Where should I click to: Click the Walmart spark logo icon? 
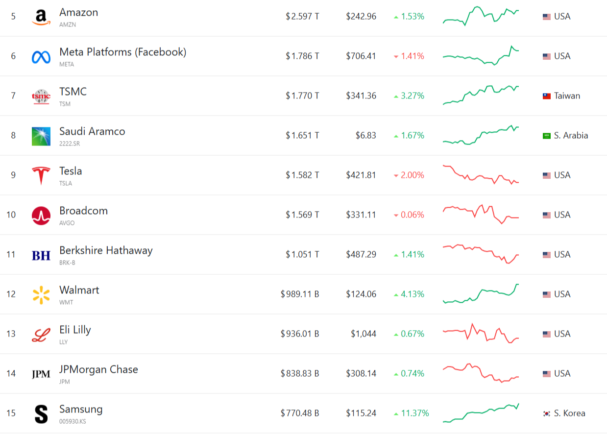pyautogui.click(x=41, y=295)
